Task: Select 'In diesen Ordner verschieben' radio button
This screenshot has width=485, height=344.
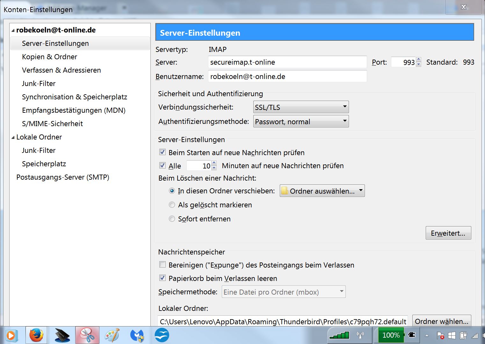Action: pyautogui.click(x=172, y=191)
